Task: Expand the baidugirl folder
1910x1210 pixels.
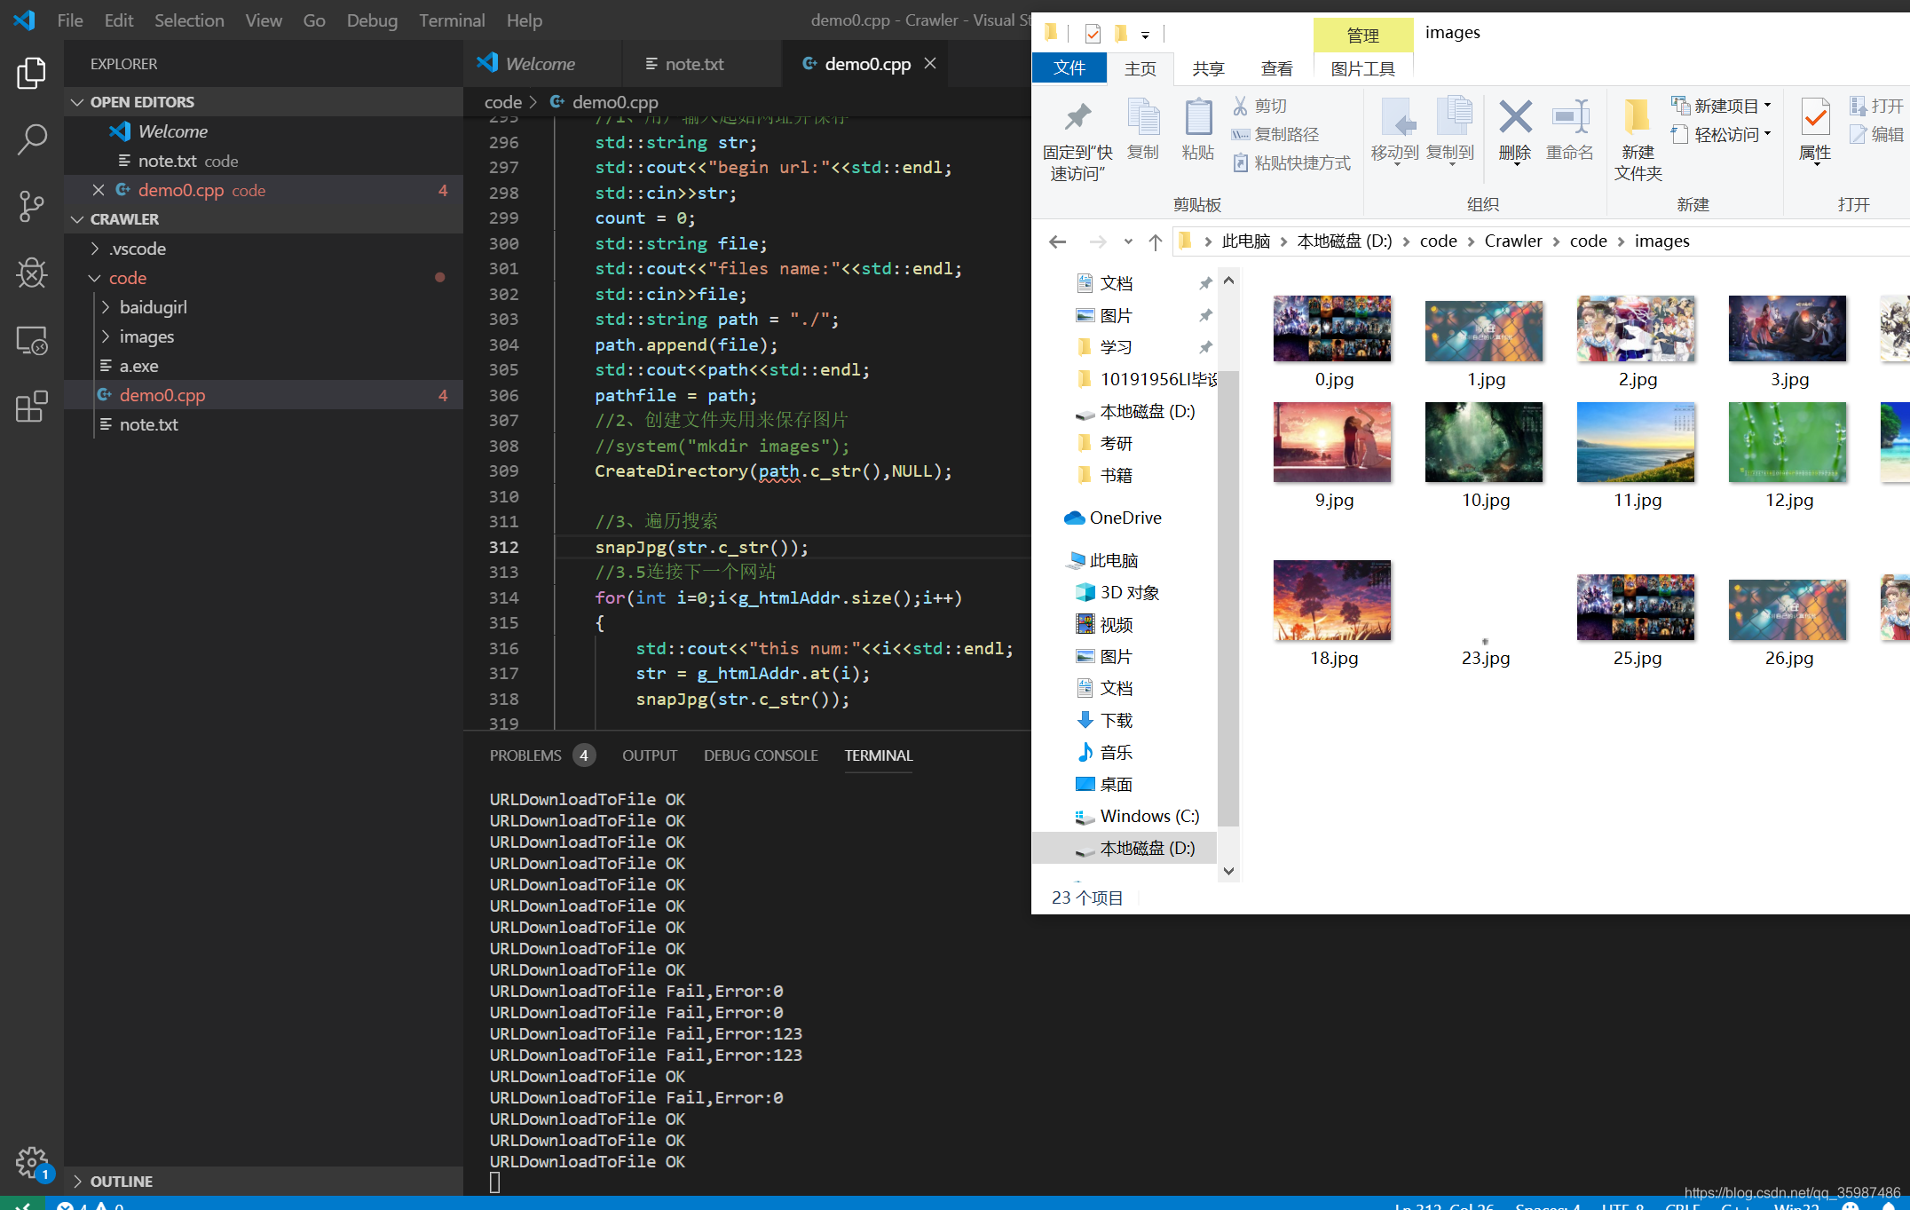Action: pos(153,307)
